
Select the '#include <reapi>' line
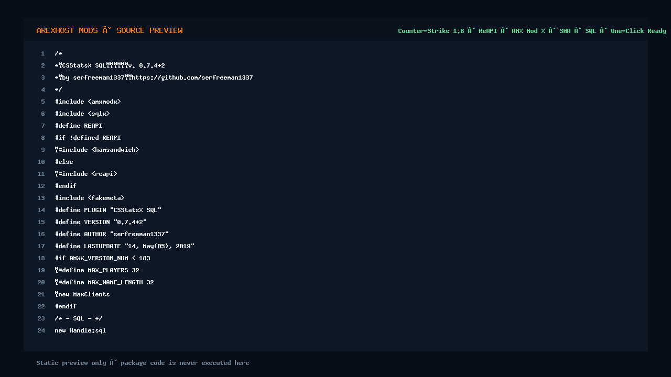tap(86, 174)
